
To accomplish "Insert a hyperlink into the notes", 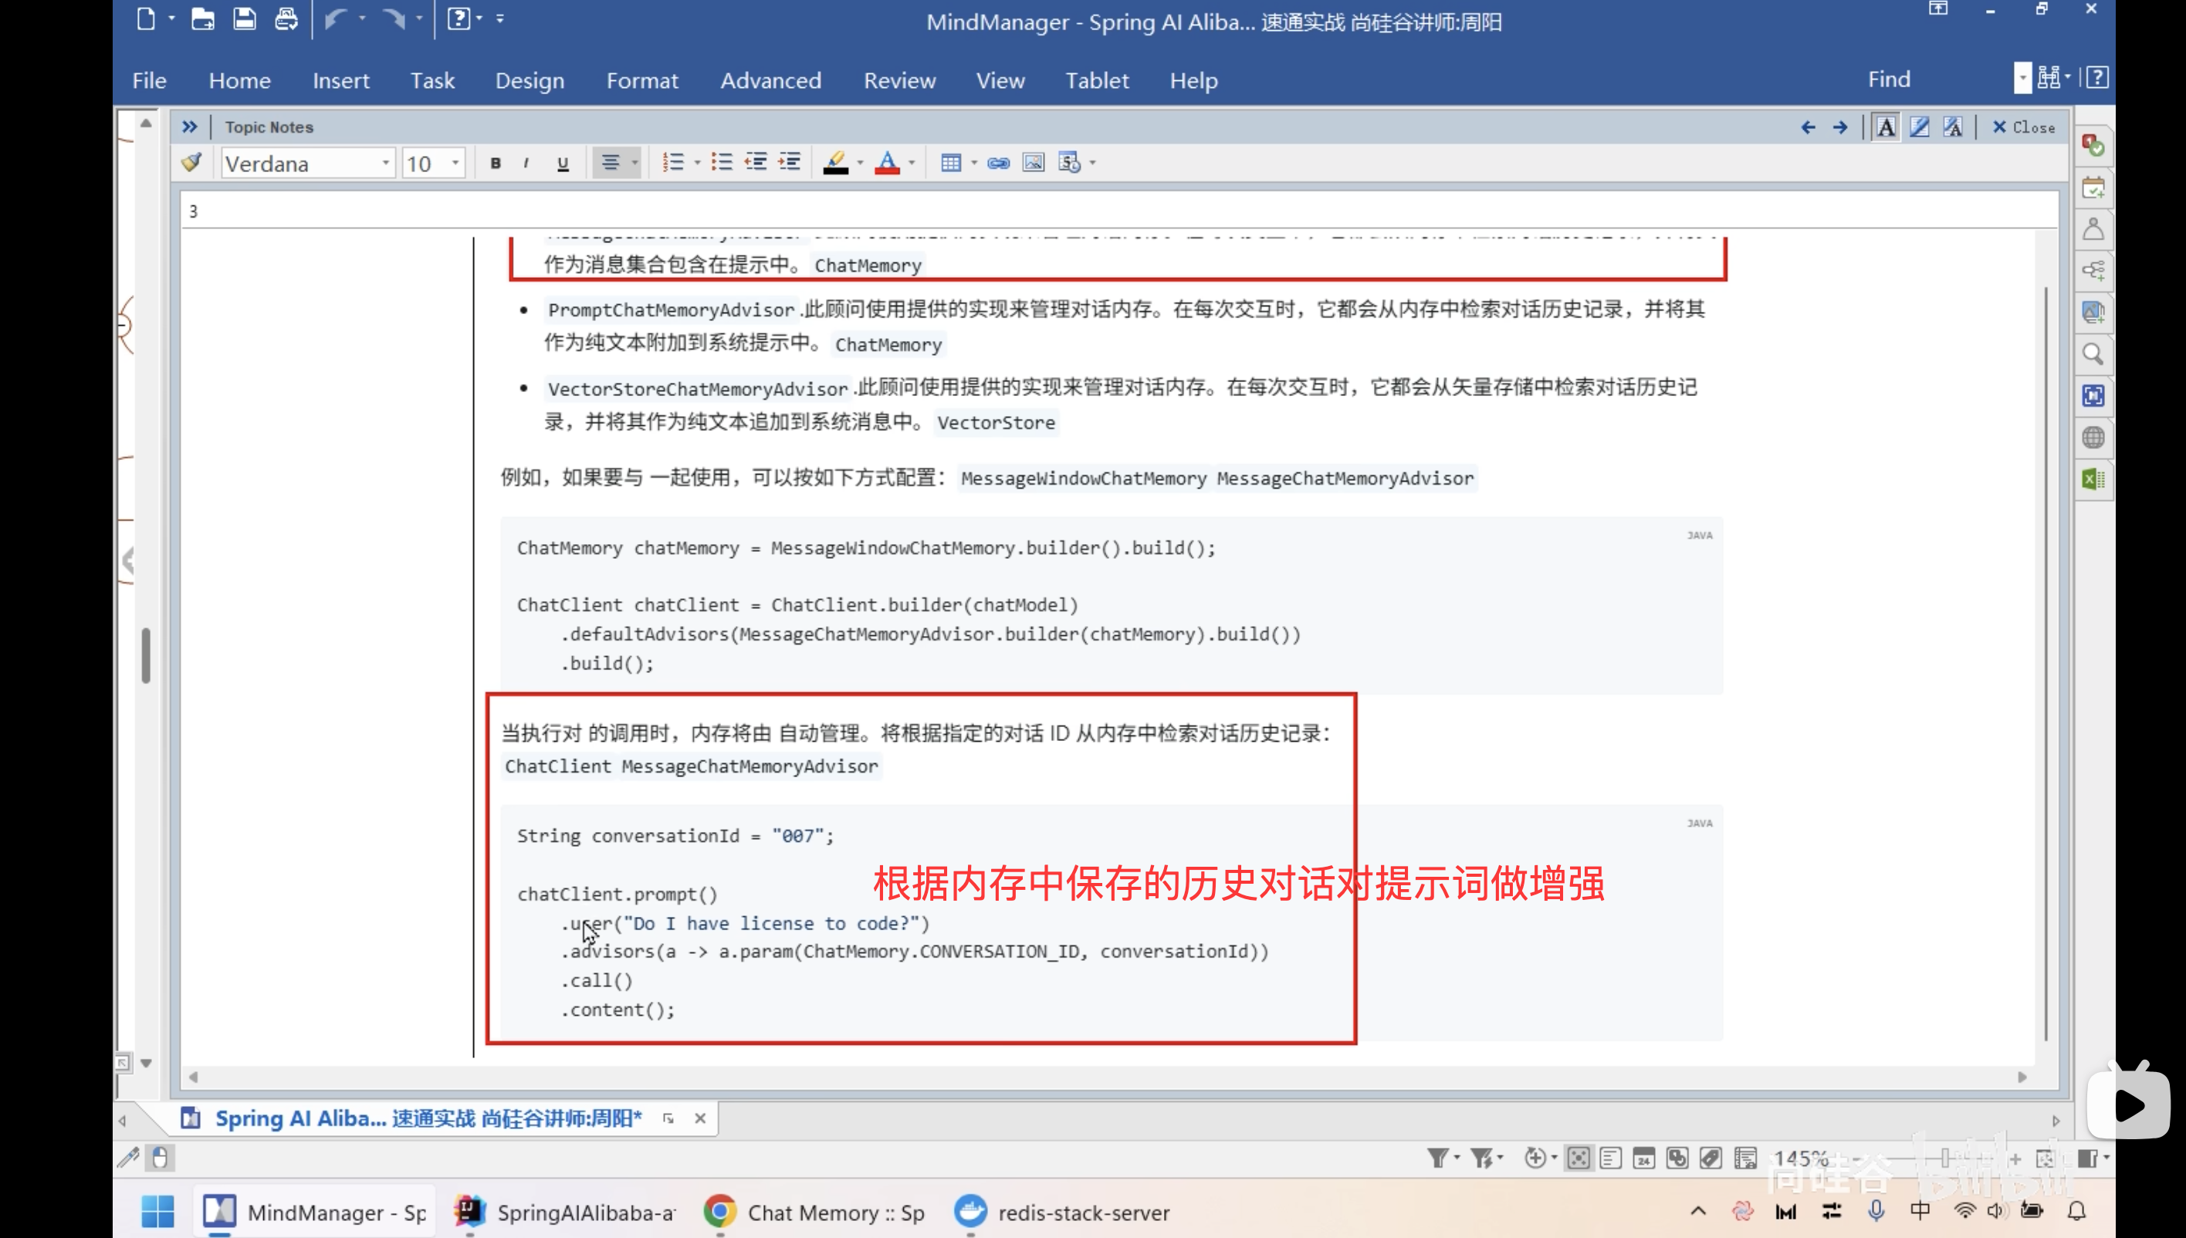I will click(998, 162).
